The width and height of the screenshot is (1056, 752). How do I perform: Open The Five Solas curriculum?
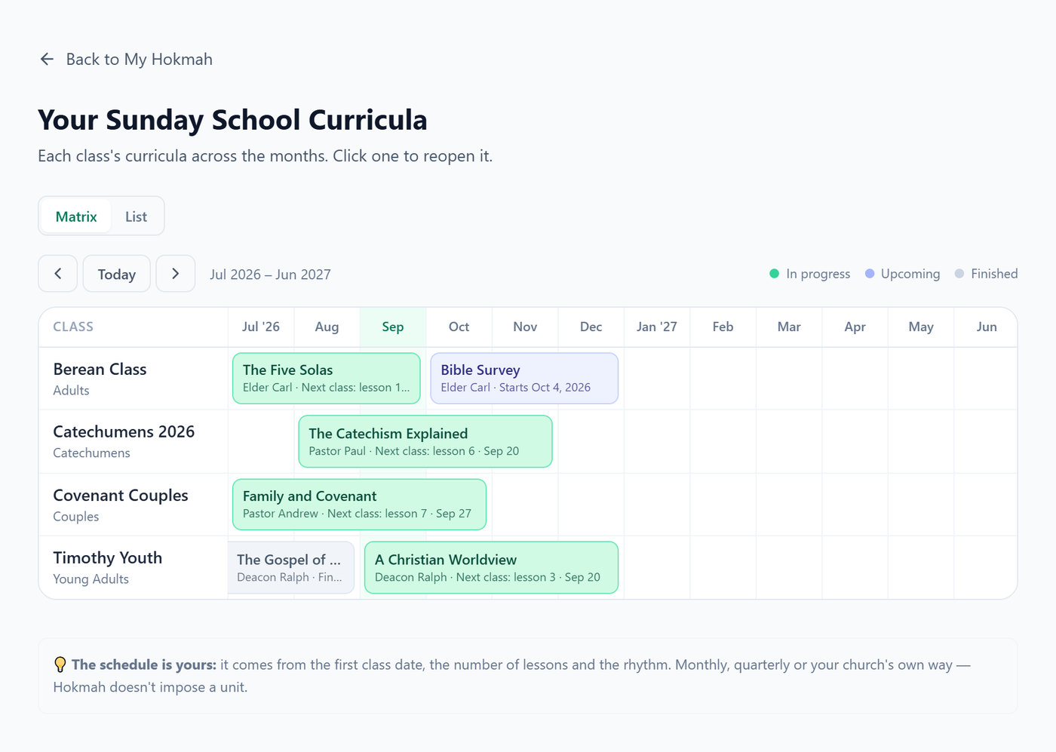click(327, 379)
